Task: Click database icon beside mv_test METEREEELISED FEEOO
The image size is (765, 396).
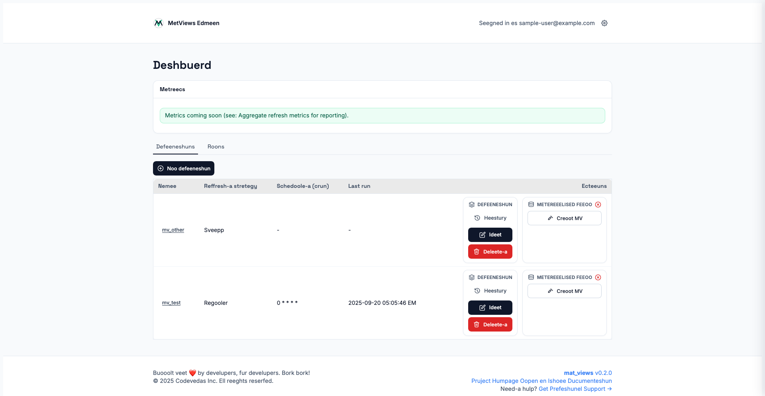Action: (x=531, y=277)
